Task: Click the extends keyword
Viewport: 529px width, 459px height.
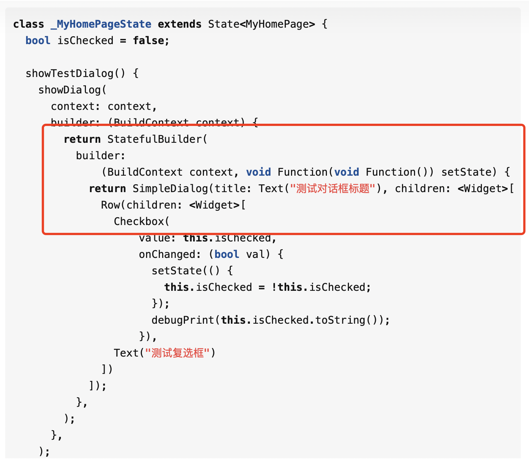Action: [179, 24]
